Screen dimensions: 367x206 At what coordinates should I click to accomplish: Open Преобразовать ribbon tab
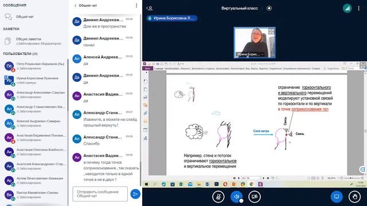172,69
